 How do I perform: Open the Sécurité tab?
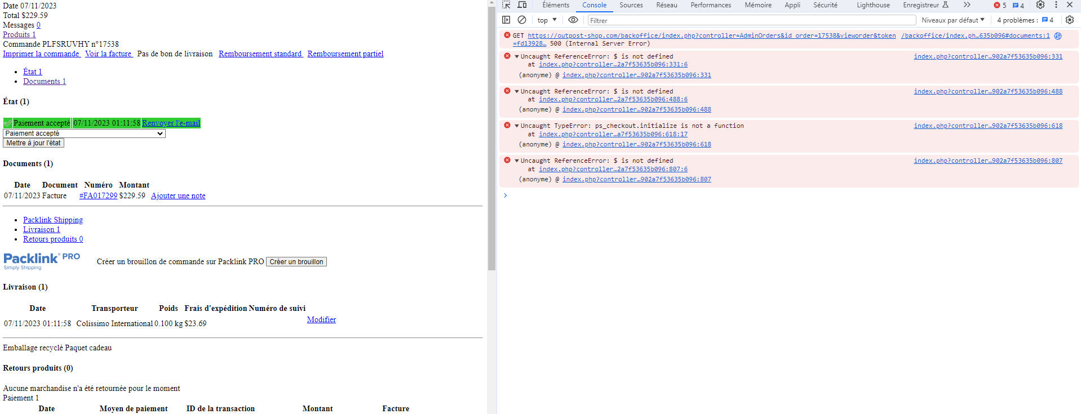coord(825,5)
